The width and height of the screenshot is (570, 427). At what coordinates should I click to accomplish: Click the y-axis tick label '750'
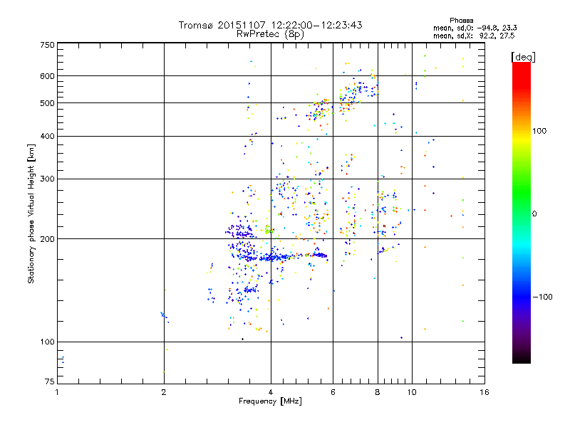click(x=47, y=45)
